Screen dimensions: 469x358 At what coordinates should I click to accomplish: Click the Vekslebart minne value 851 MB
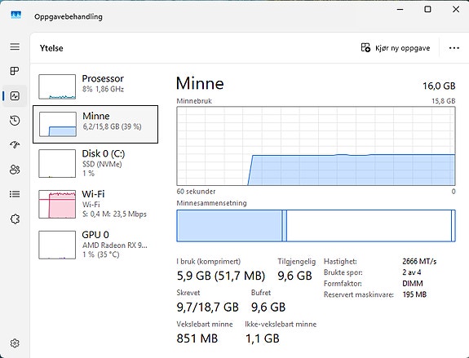point(197,338)
